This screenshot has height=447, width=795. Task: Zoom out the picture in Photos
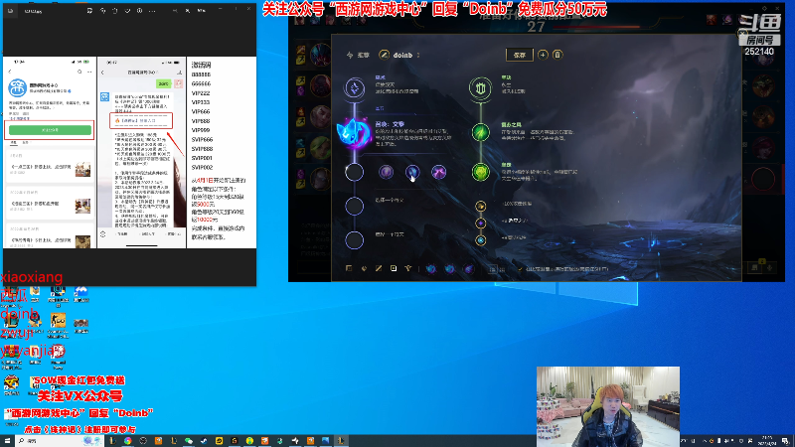175,10
